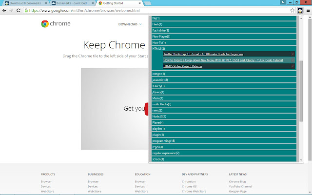Delete the Twitter Bootstrap 3 Tutorial bookmark

[292, 54]
